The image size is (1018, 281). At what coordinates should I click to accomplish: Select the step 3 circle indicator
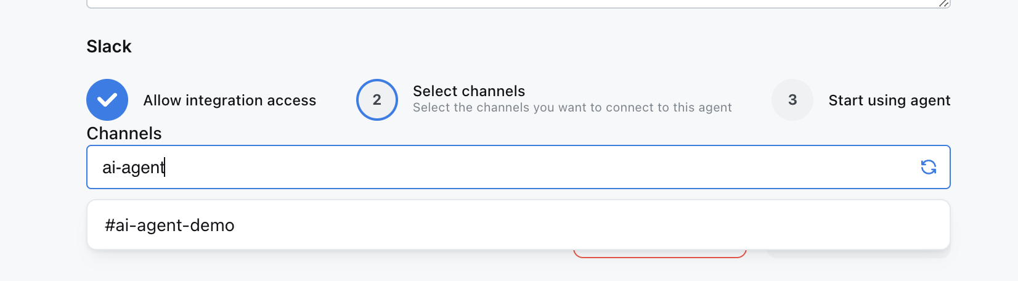[x=792, y=100]
